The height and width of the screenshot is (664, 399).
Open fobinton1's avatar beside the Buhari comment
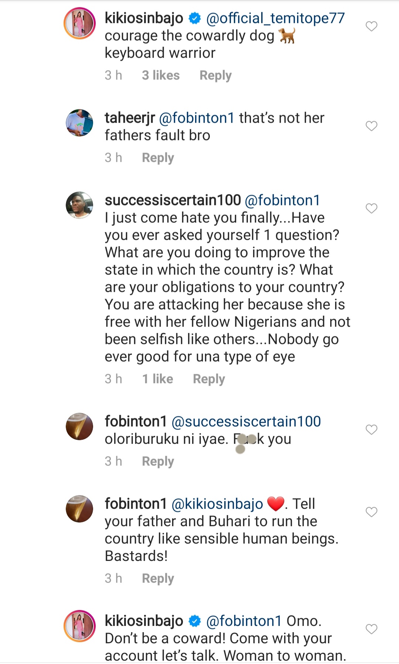(x=79, y=509)
